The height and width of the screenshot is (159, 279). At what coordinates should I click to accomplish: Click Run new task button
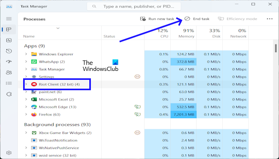pyautogui.click(x=157, y=19)
